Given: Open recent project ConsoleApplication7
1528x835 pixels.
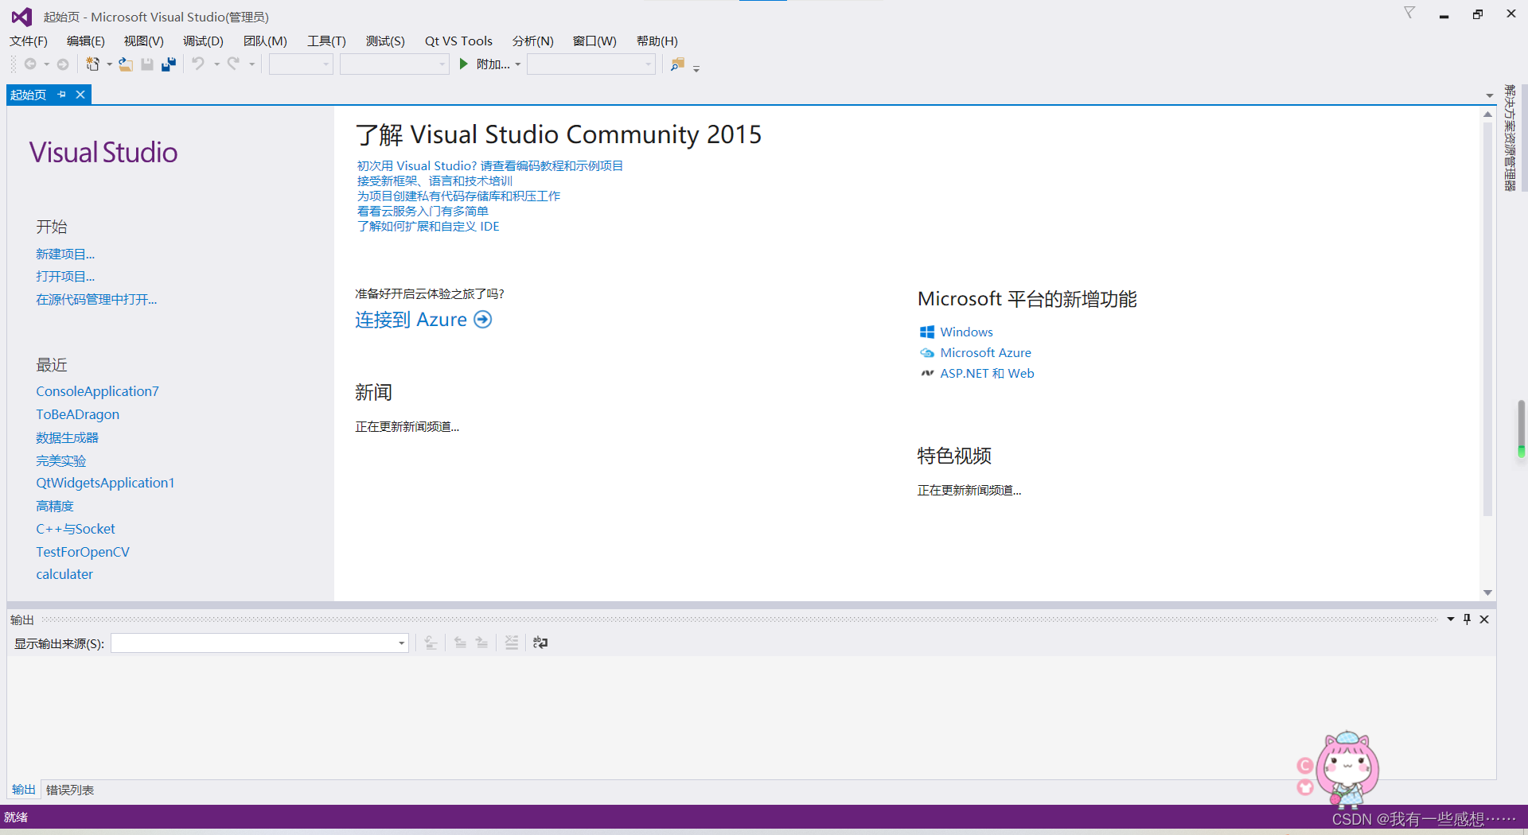Looking at the screenshot, I should 97,391.
